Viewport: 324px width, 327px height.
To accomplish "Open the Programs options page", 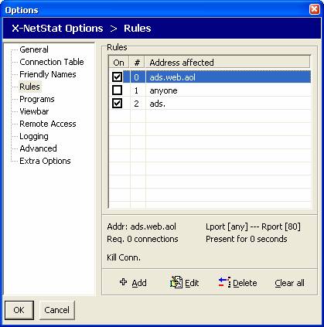I will (37, 99).
